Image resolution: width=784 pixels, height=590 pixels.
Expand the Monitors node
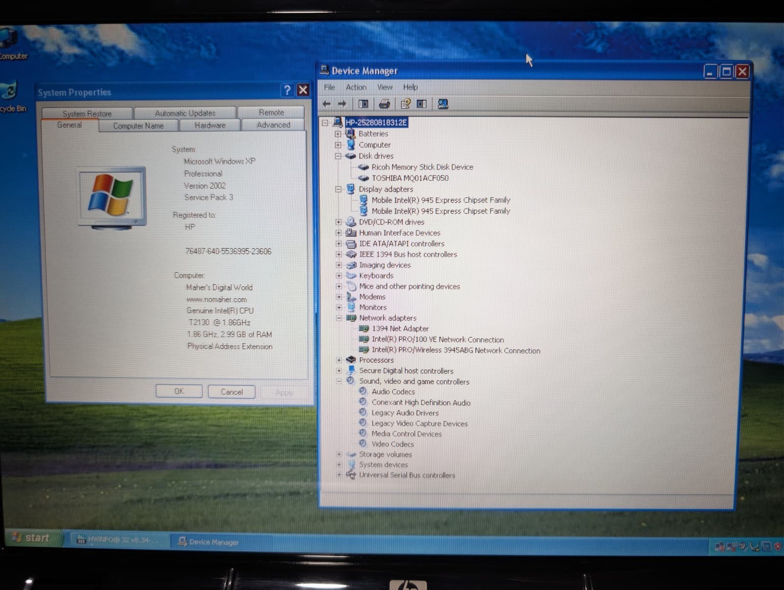tap(339, 307)
